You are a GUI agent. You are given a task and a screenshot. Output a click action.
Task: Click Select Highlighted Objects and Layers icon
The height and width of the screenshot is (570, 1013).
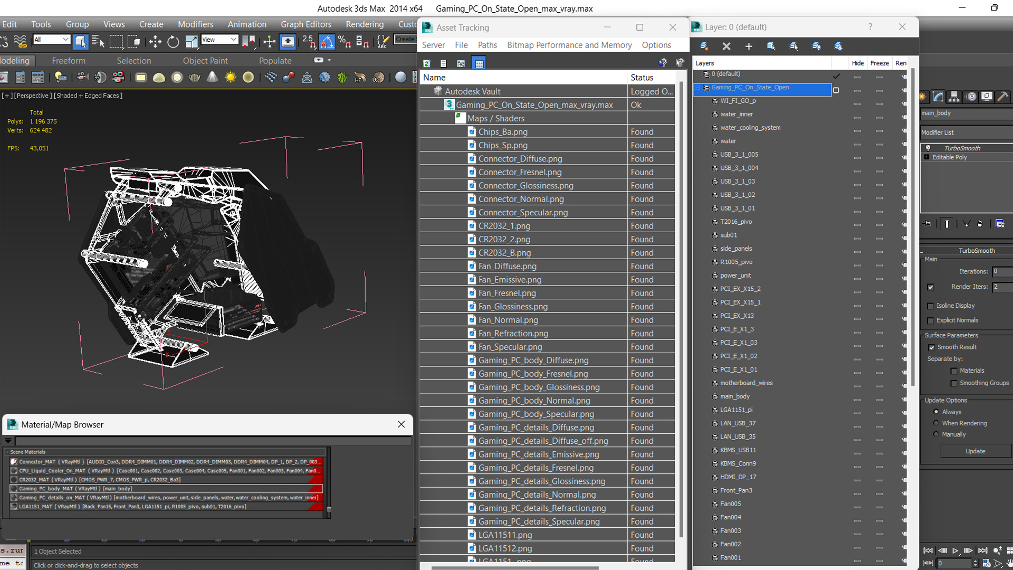pyautogui.click(x=771, y=46)
